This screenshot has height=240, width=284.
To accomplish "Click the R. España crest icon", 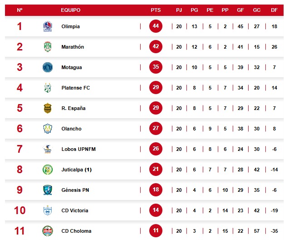I will pos(48,108).
